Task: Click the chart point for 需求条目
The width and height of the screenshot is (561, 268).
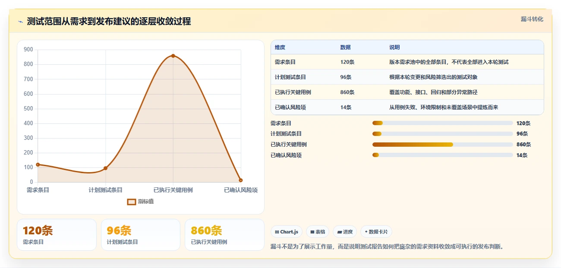Action: click(x=38, y=164)
